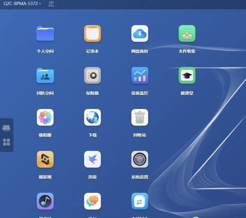Click the 极相册 label text
This screenshot has height=218, width=246.
[x=45, y=135]
